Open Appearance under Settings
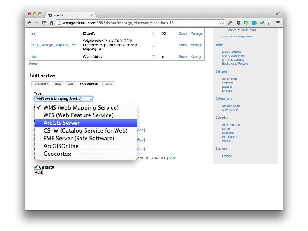This screenshot has height=231, width=308. (230, 79)
